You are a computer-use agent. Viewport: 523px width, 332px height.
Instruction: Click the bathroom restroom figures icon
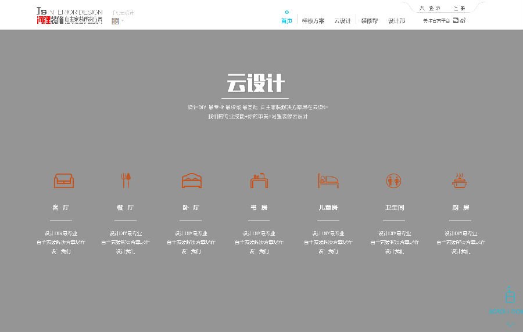(x=393, y=181)
